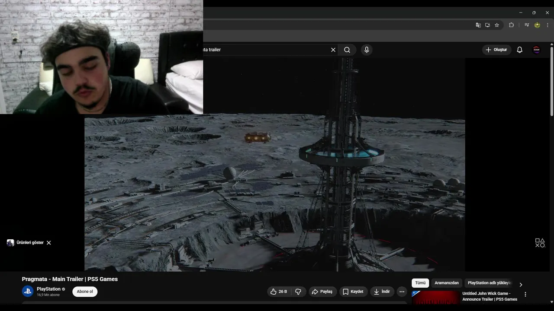Click the Kaydet save button
Screen dimensions: 554x311
[x=354, y=292]
